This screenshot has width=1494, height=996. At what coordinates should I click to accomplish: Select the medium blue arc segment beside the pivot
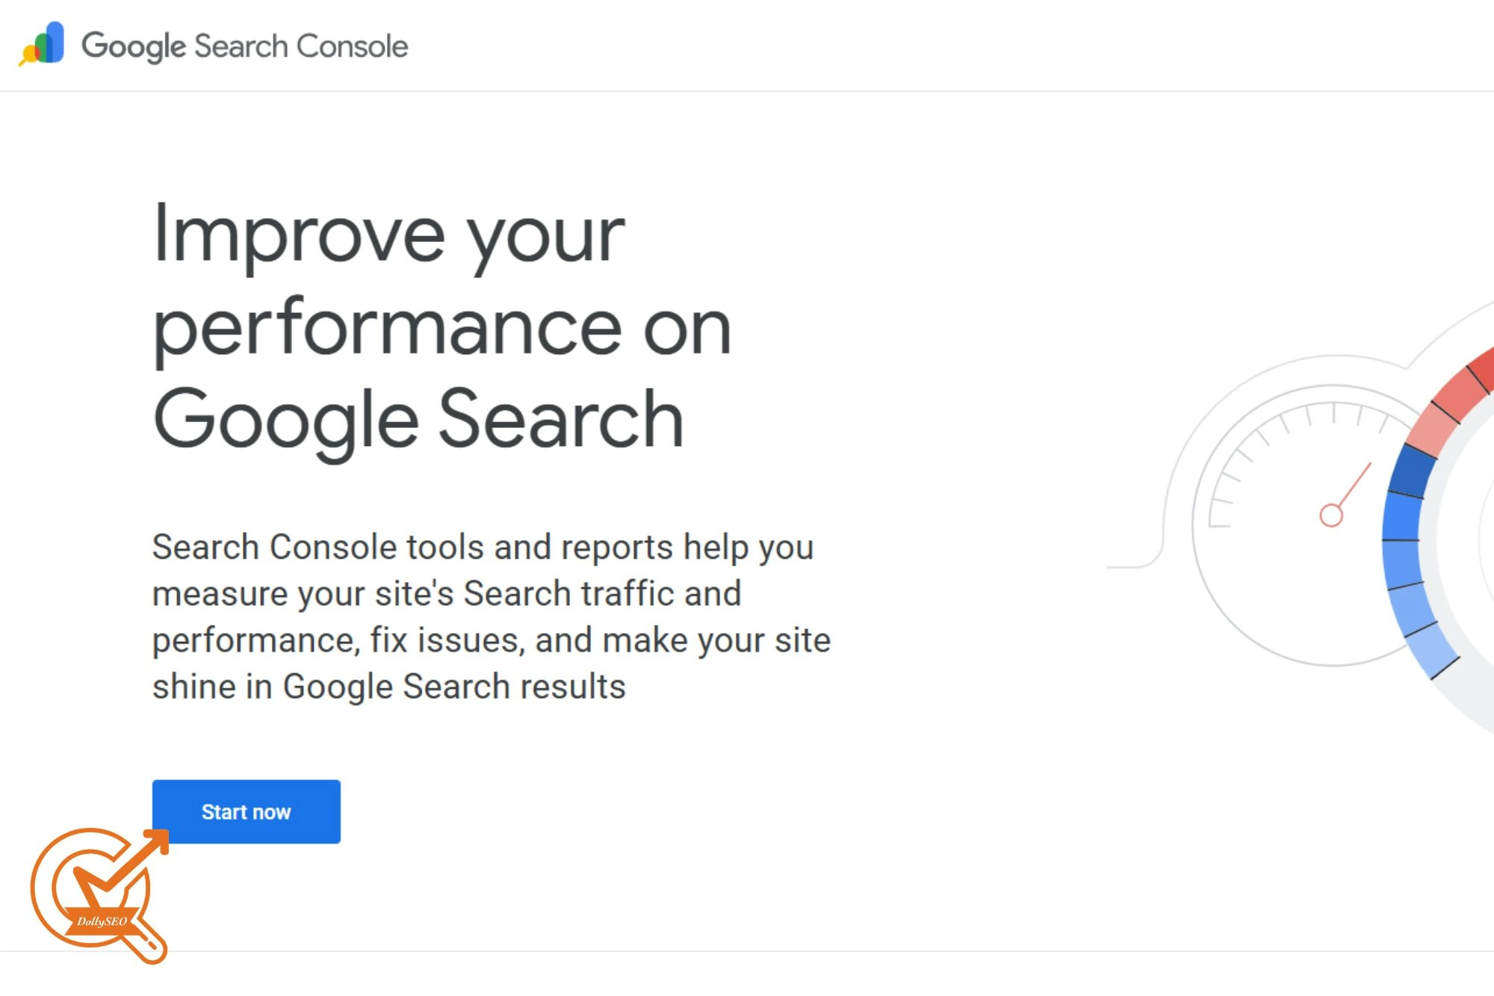1401,516
